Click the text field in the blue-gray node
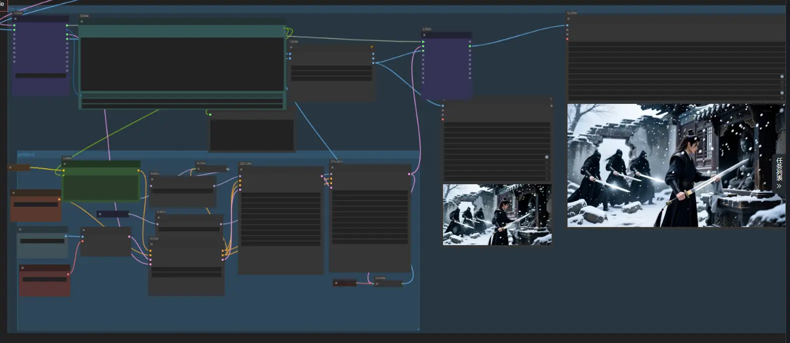The width and height of the screenshot is (790, 343). click(42, 241)
